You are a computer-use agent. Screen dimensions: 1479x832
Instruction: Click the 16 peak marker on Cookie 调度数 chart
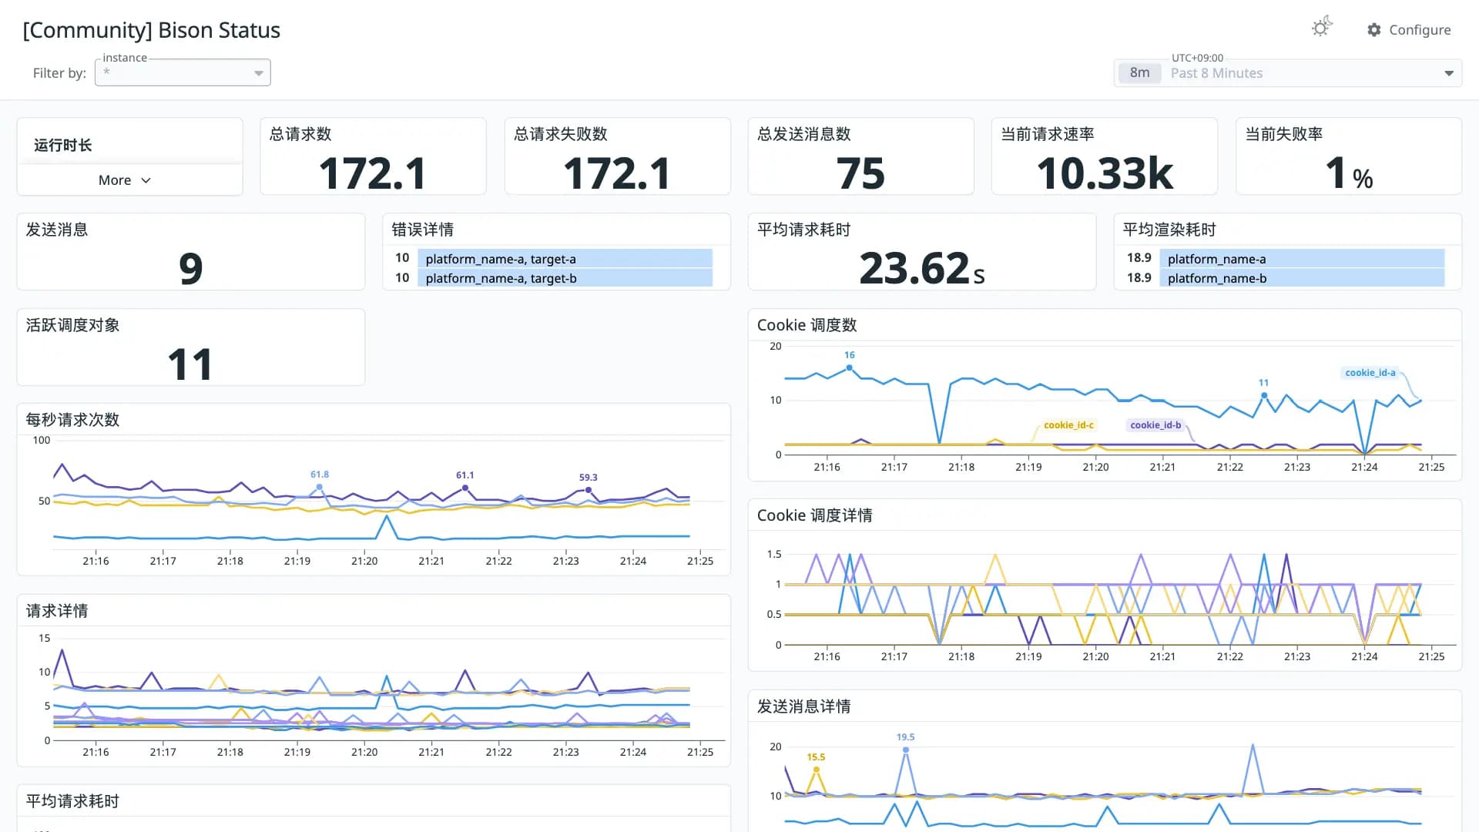850,367
